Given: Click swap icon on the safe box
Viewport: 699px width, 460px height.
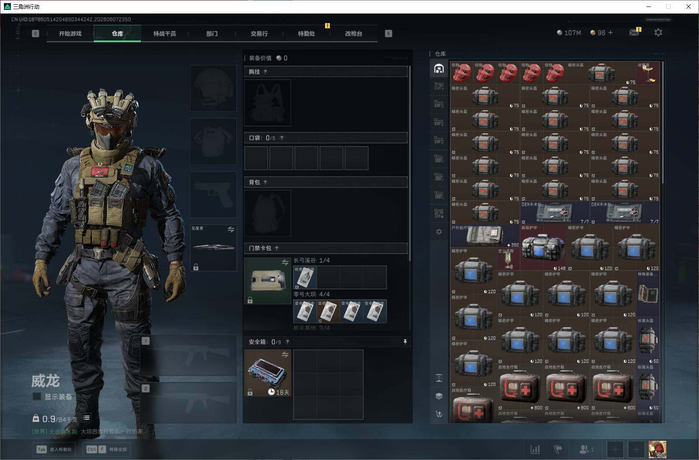Looking at the screenshot, I should [x=285, y=355].
